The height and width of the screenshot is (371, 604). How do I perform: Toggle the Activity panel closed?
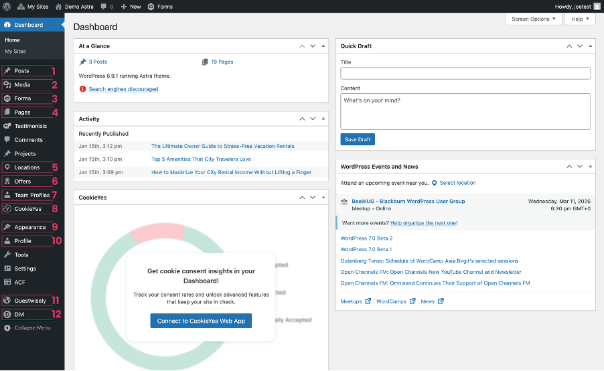[323, 119]
